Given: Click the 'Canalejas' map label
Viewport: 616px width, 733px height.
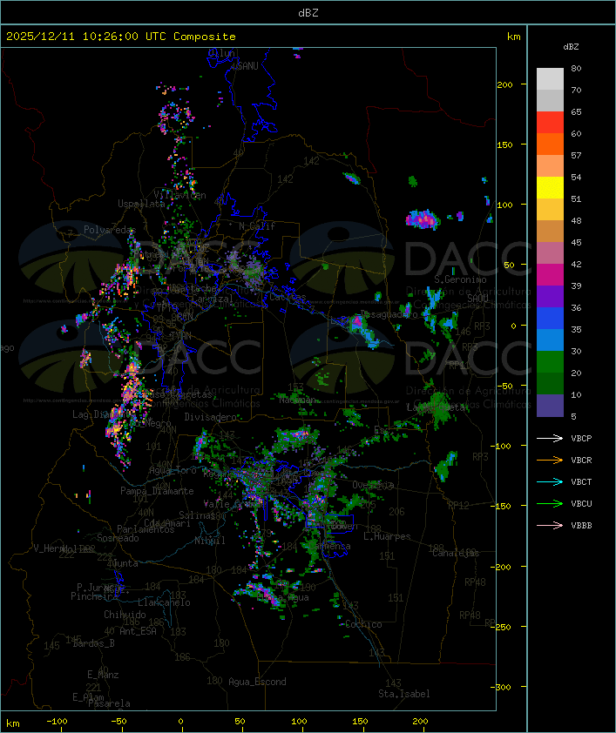Looking at the screenshot, I should [456, 554].
